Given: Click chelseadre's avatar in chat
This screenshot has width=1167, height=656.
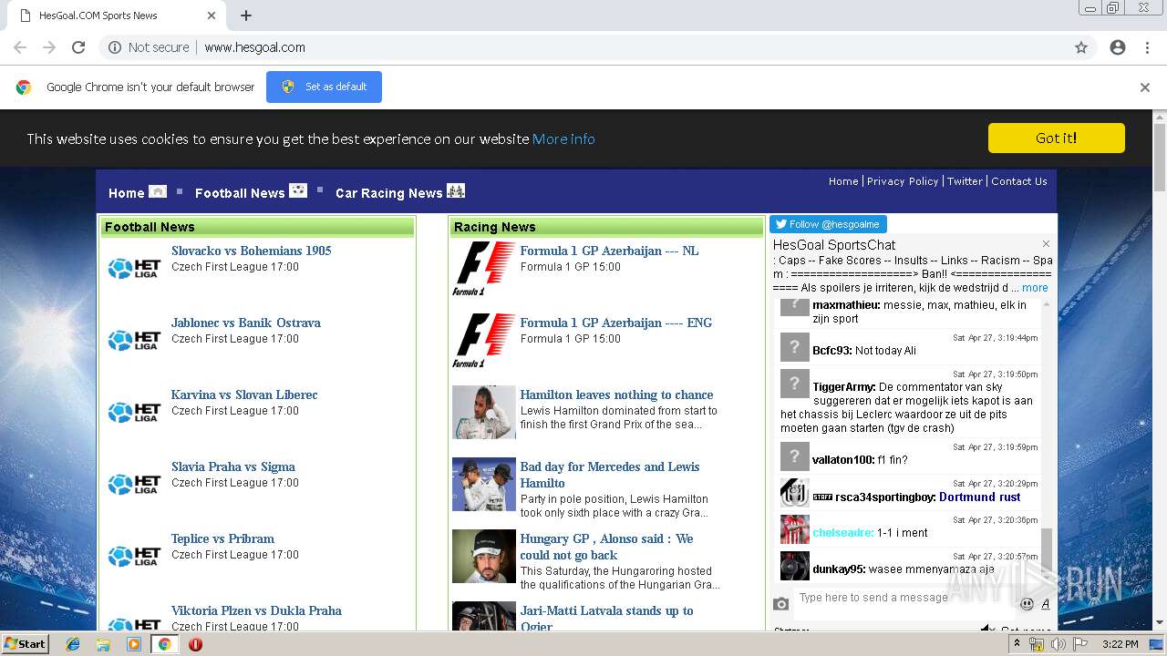Looking at the screenshot, I should 795,529.
